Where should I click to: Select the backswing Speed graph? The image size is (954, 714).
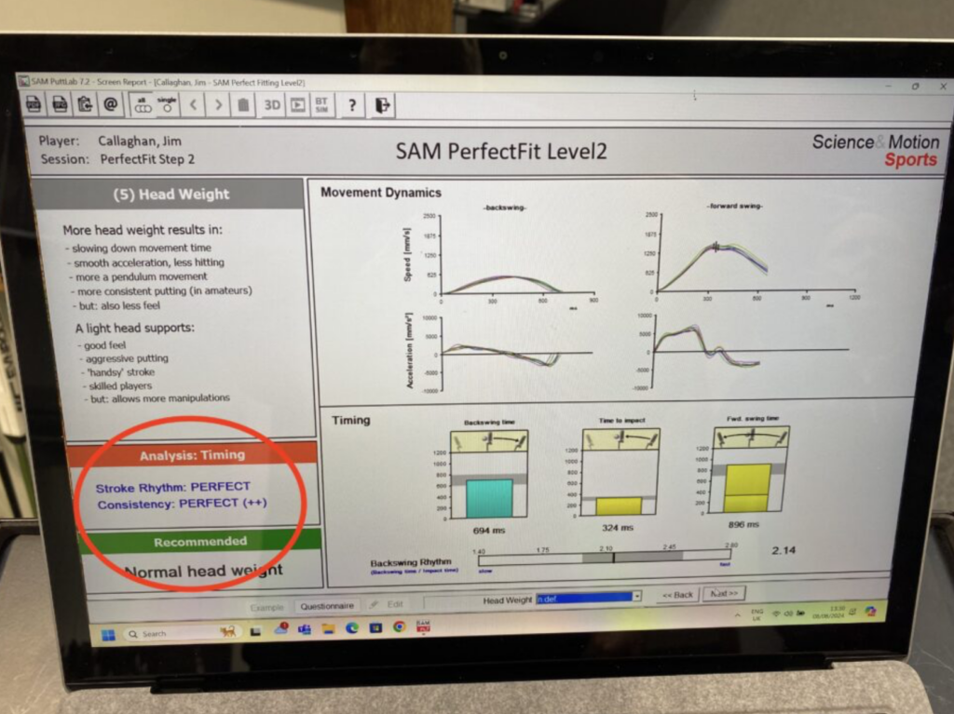click(x=517, y=255)
